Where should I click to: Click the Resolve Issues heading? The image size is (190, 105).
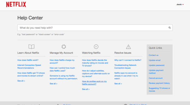(123, 53)
